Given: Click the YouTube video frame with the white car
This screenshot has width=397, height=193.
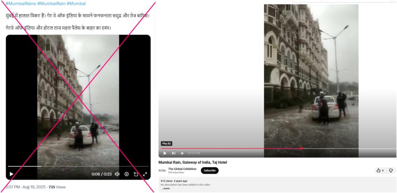Looking at the screenshot, I should (311, 81).
